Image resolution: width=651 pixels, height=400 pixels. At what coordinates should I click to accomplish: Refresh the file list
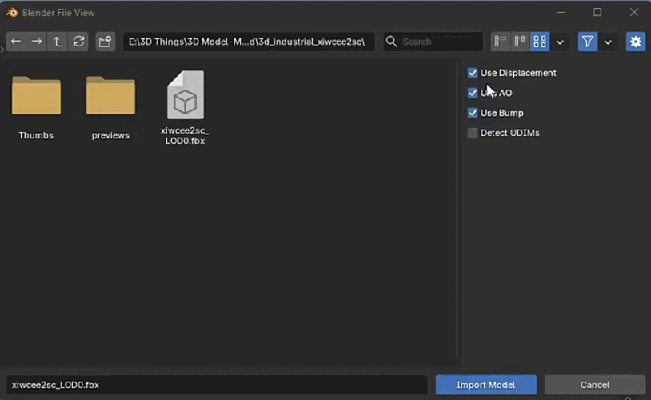pyautogui.click(x=78, y=42)
